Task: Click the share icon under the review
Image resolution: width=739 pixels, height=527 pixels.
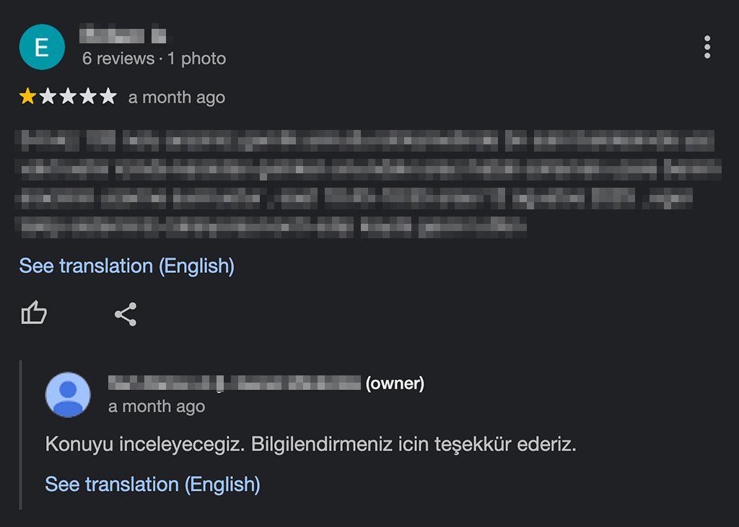Action: pos(126,314)
